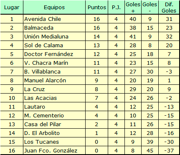Screen dimensions: 180x155
Task: Select the Casa del Pilar cell
Action: coord(54,124)
